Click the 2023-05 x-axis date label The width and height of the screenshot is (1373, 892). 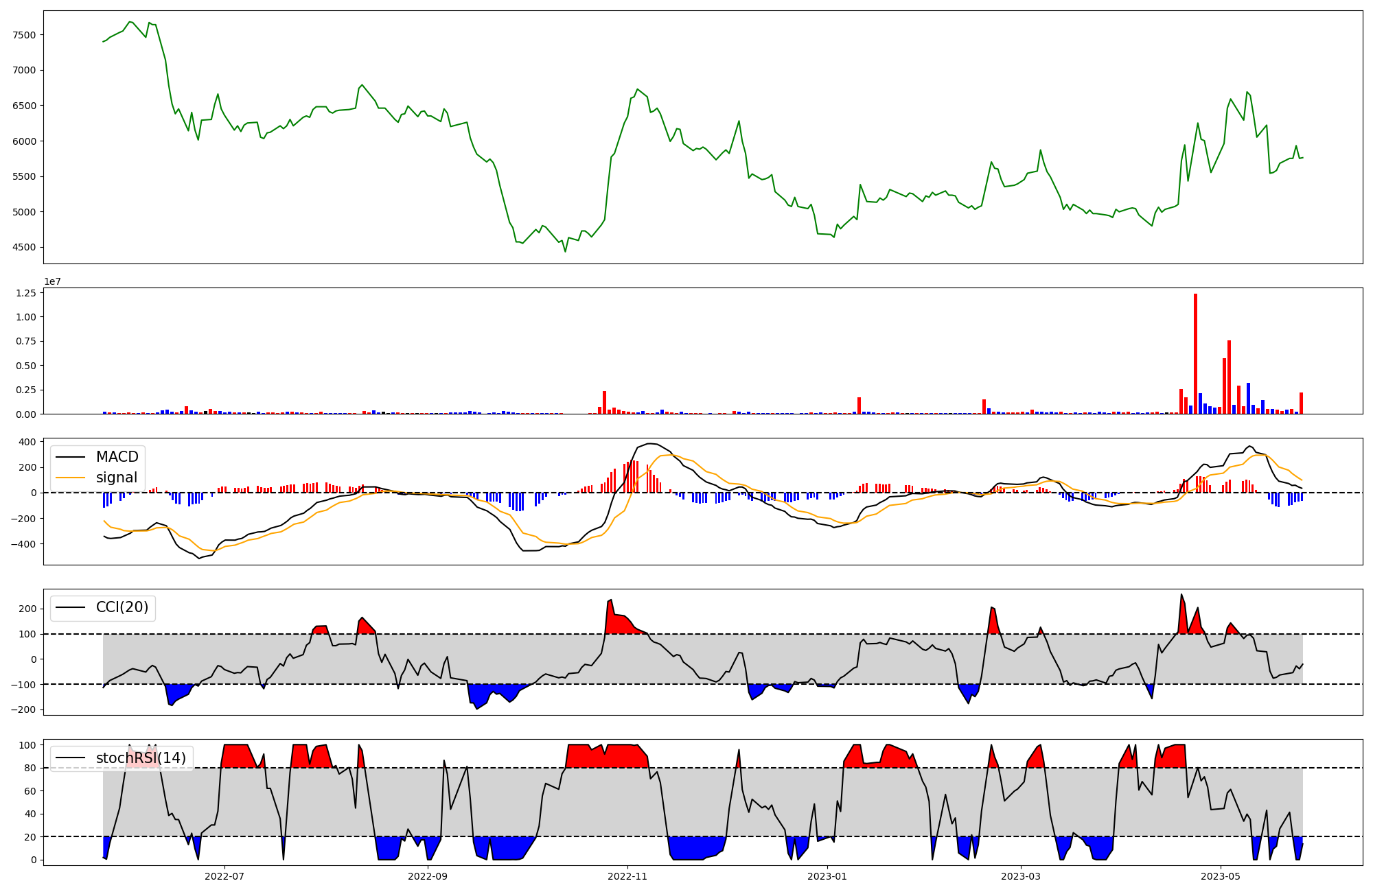(x=1221, y=876)
